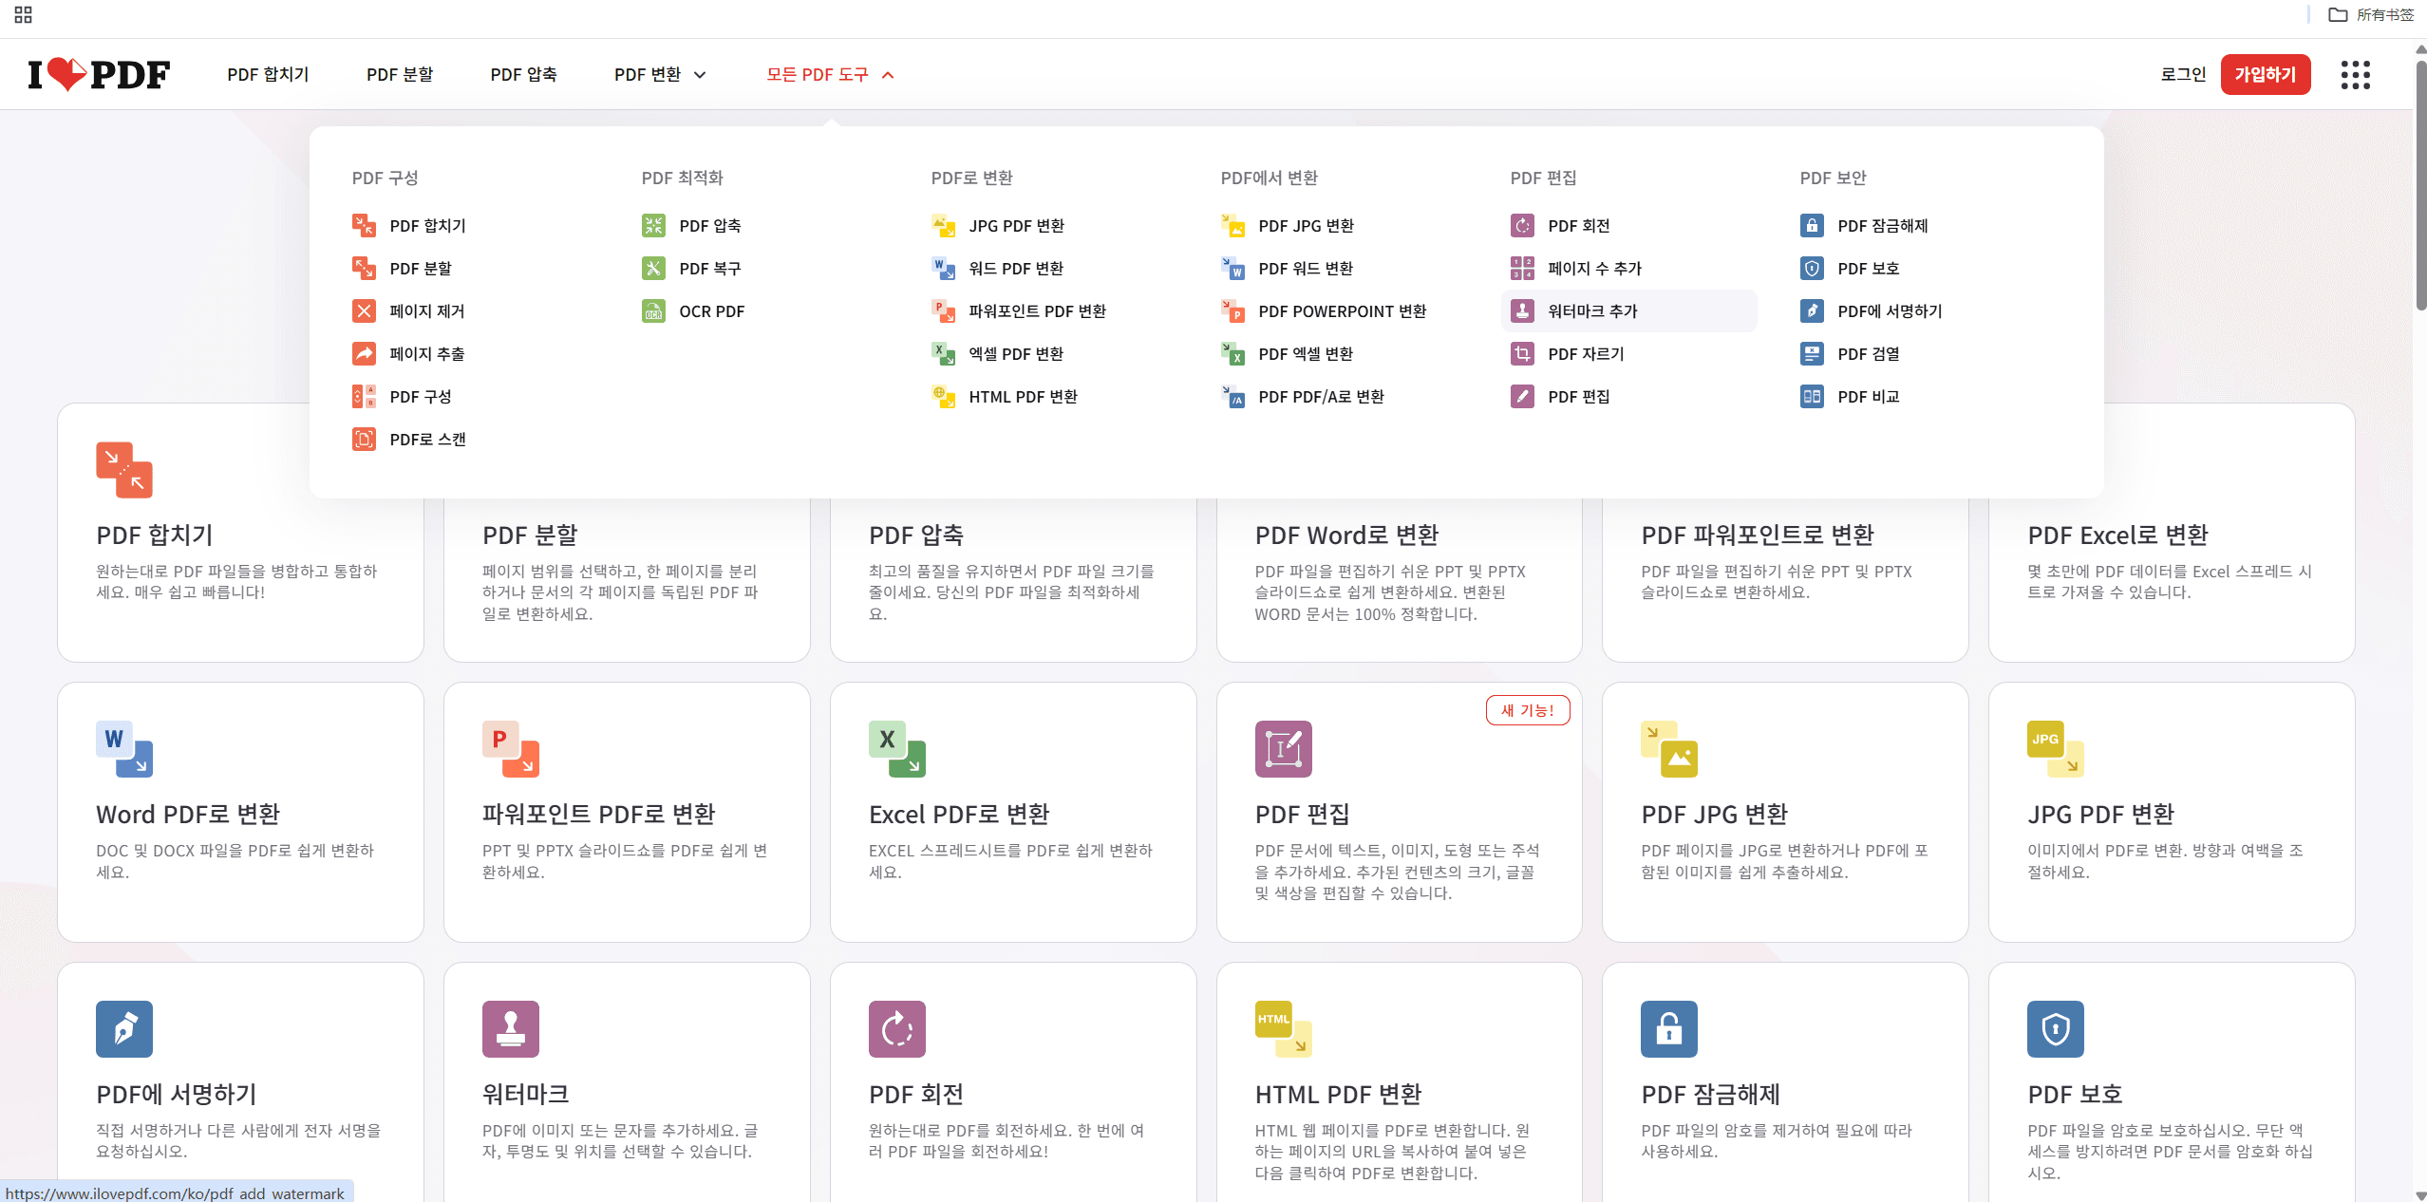This screenshot has width=2427, height=1202.
Task: Click the PDF 자르기 crop icon
Action: point(1522,354)
